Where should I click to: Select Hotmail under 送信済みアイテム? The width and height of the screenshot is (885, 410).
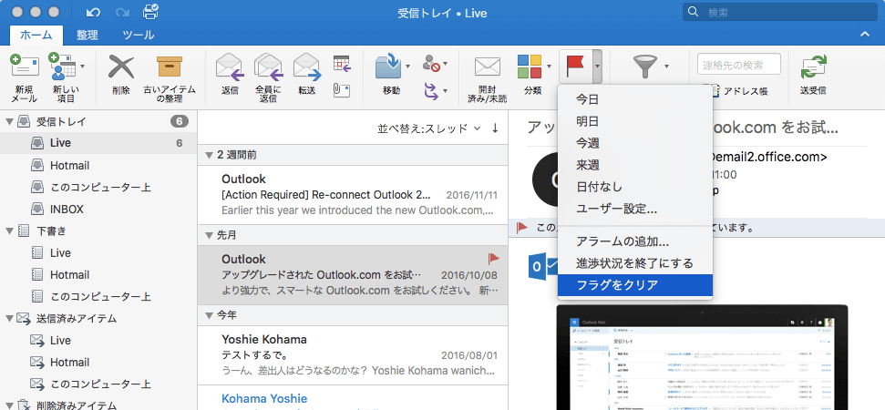(x=98, y=362)
